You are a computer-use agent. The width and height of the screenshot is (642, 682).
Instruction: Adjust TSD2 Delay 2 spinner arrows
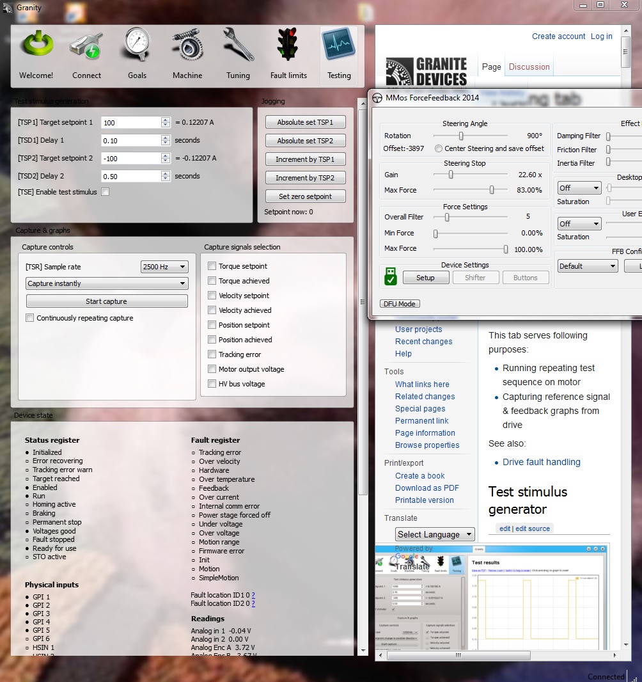click(165, 176)
